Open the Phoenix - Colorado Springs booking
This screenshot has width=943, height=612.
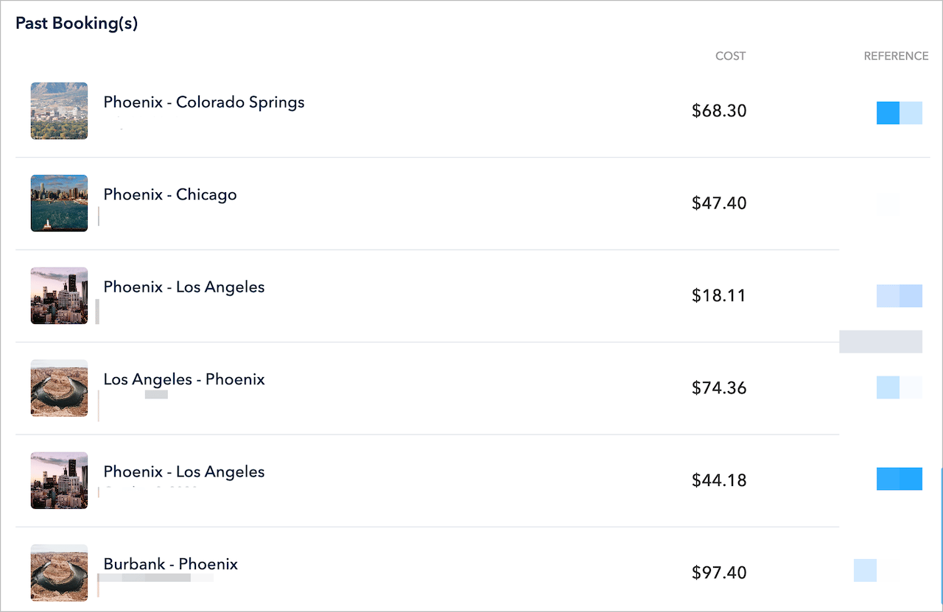click(x=204, y=102)
